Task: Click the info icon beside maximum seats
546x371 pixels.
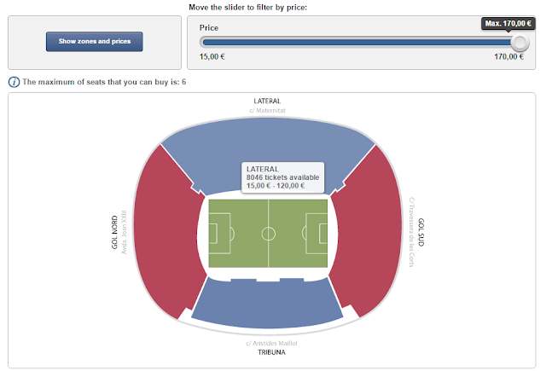Action: [14, 82]
